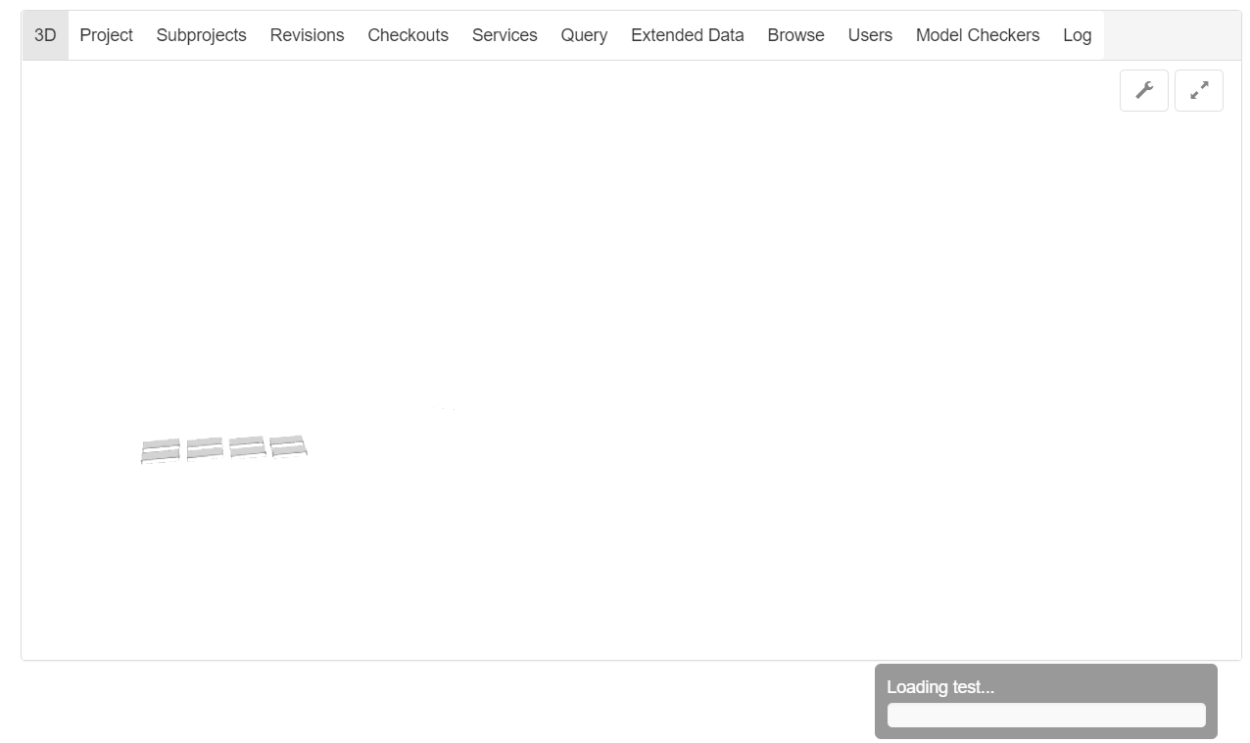Viewport: 1250px width, 743px height.
Task: Open the Subprojects tab
Action: click(x=201, y=35)
